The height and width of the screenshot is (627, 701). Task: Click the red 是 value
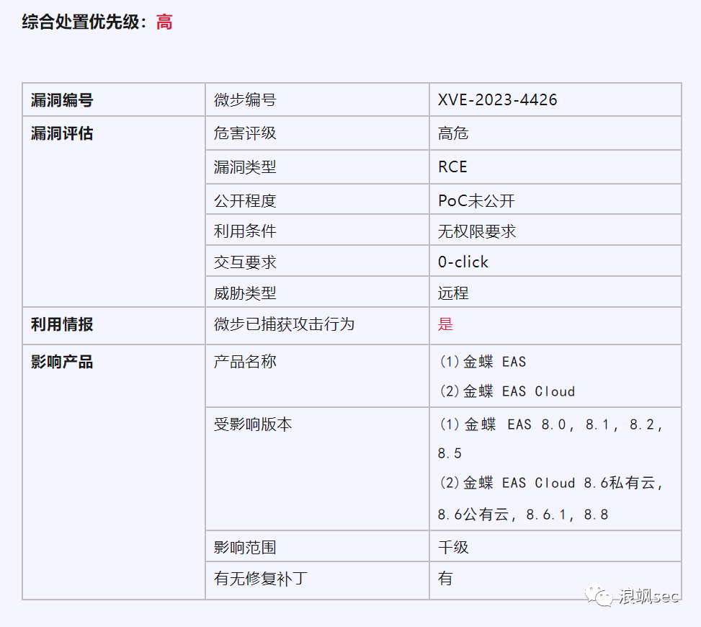pyautogui.click(x=445, y=324)
